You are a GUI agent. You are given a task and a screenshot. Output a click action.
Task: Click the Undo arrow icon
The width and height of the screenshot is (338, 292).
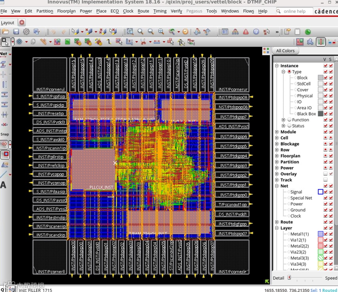pos(53,31)
